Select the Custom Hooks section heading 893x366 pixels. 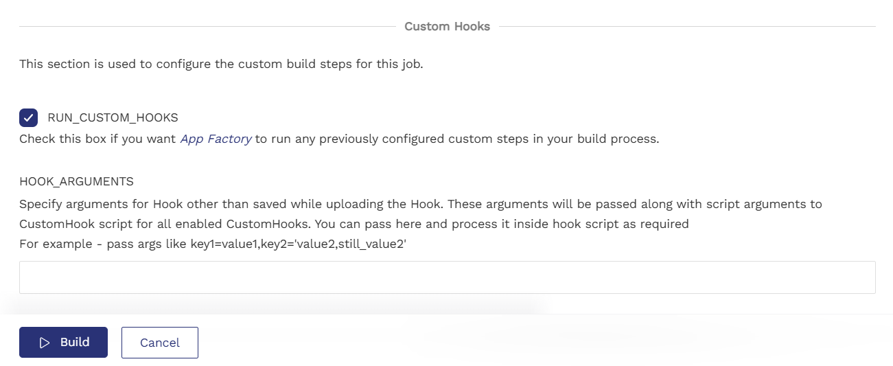(x=447, y=27)
